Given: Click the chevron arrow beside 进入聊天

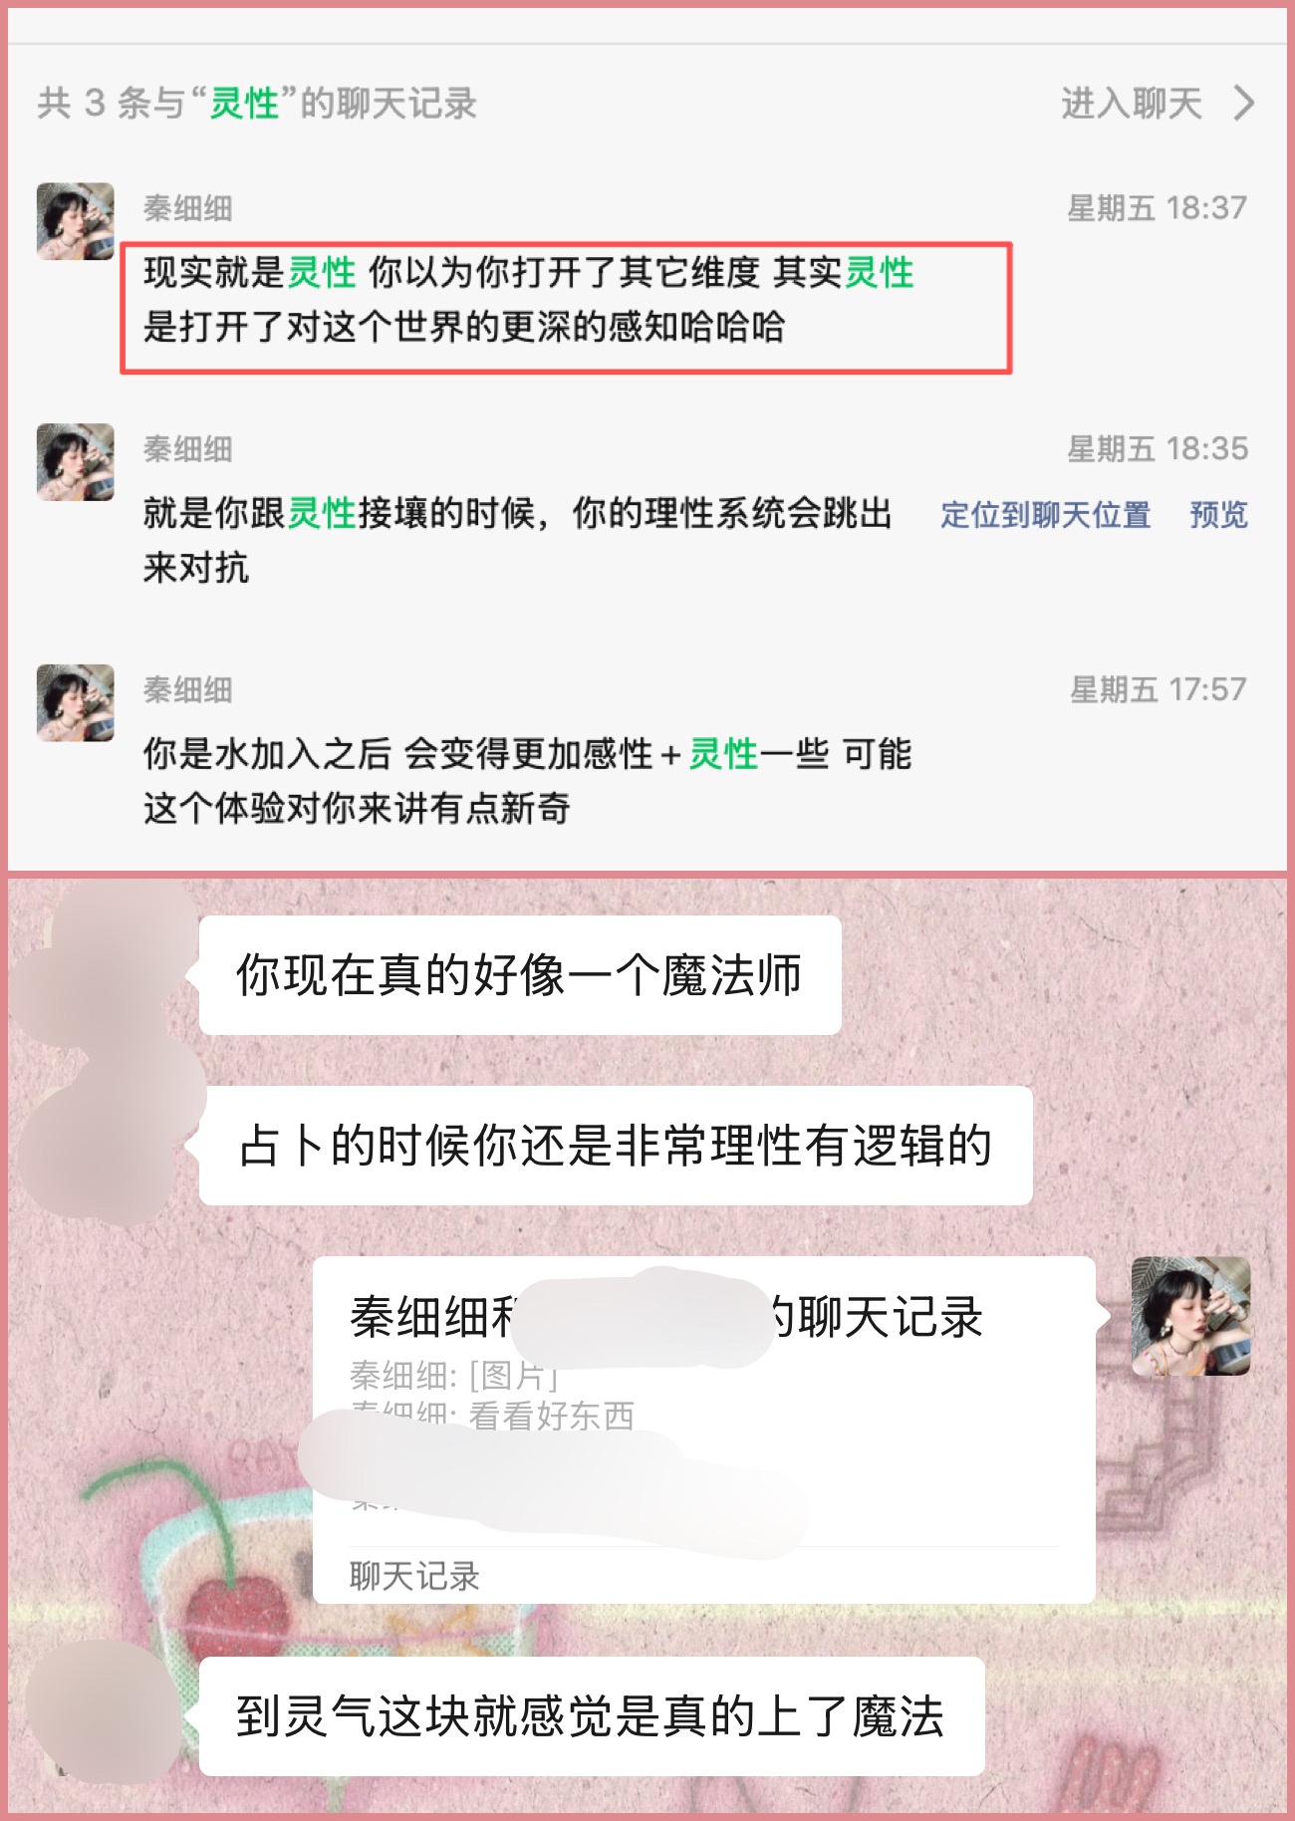Looking at the screenshot, I should click(1243, 103).
